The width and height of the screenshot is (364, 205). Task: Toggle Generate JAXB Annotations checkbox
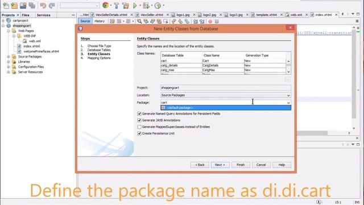139,120
